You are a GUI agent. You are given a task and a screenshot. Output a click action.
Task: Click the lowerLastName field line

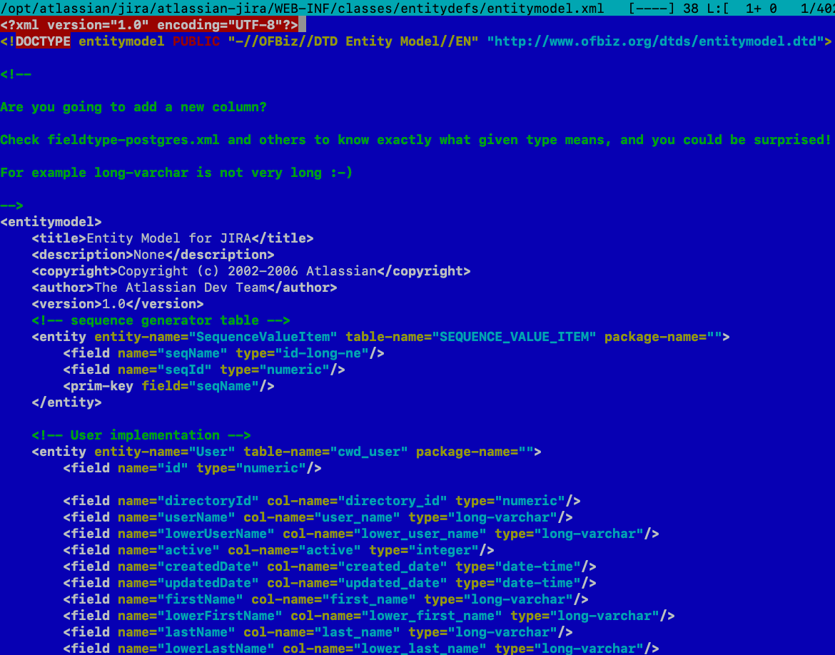pyautogui.click(x=361, y=648)
